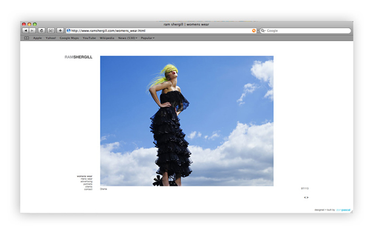Open the YouTube bookmark
This screenshot has width=374, height=234.
(89, 38)
